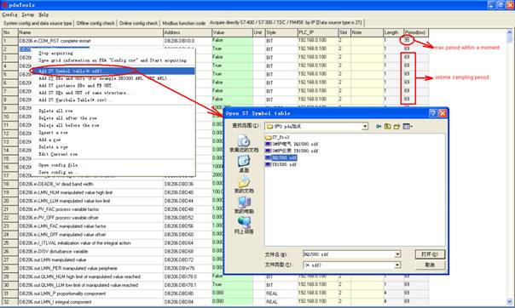Select the YB1580.sdf file
The width and height of the screenshot is (515, 308).
point(281,164)
